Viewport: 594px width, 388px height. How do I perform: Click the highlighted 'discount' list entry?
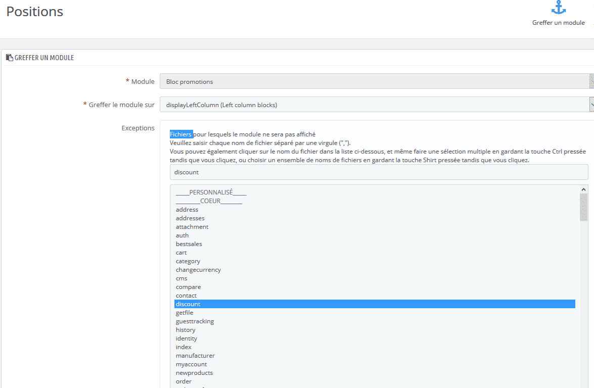point(375,304)
